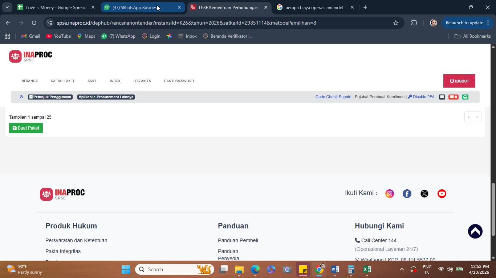
Task: Show hidden system tray icons
Action: (x=402, y=269)
